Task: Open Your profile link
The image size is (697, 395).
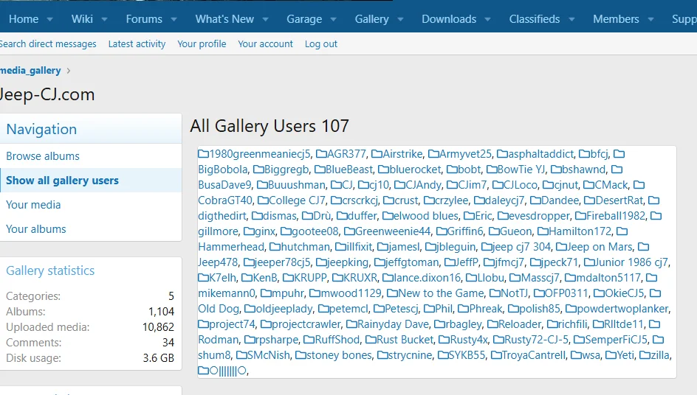Action: tap(202, 44)
